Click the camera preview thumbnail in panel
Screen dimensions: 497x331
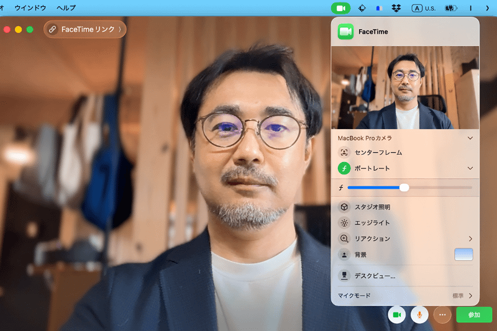pyautogui.click(x=405, y=88)
